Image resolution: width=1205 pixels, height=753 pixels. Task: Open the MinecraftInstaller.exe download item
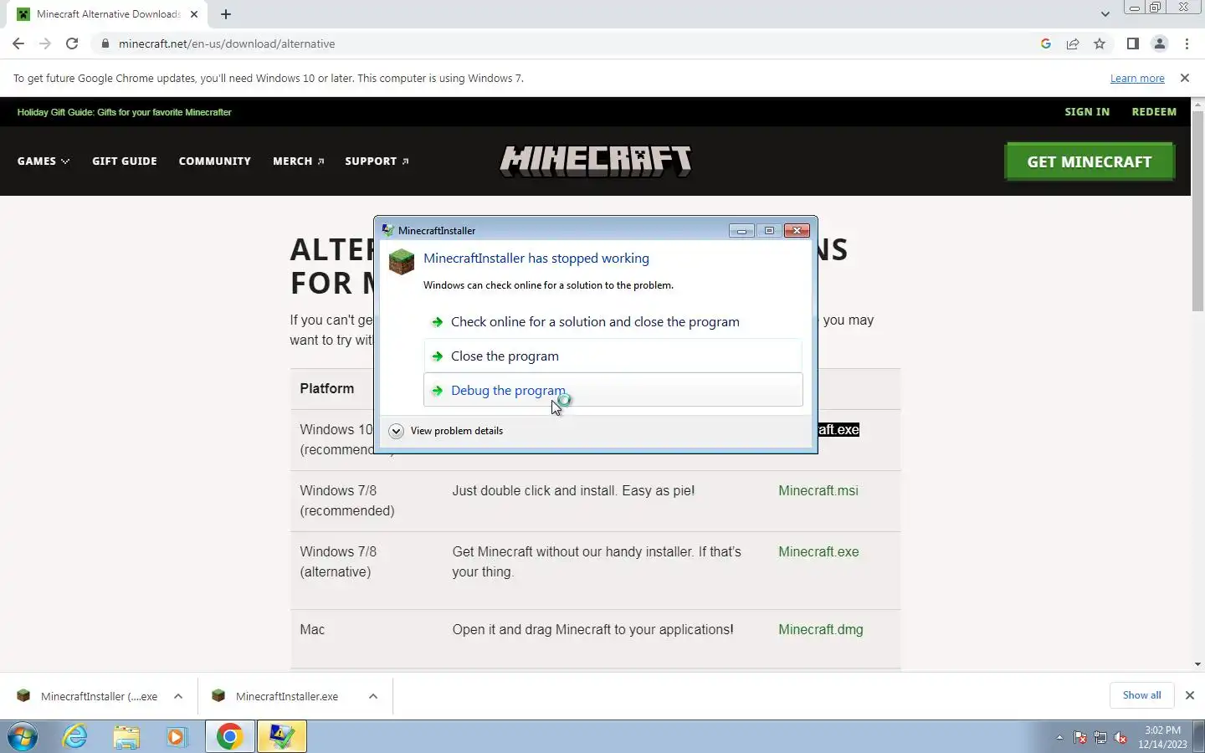(x=276, y=696)
